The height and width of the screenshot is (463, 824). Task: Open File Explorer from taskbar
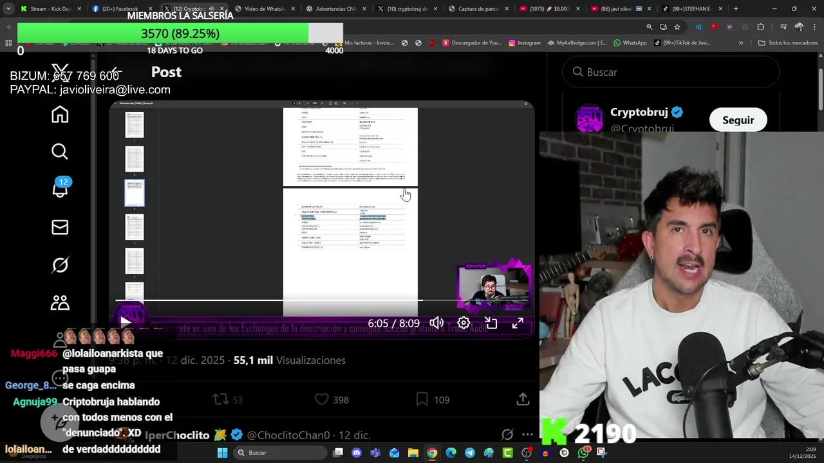(413, 453)
